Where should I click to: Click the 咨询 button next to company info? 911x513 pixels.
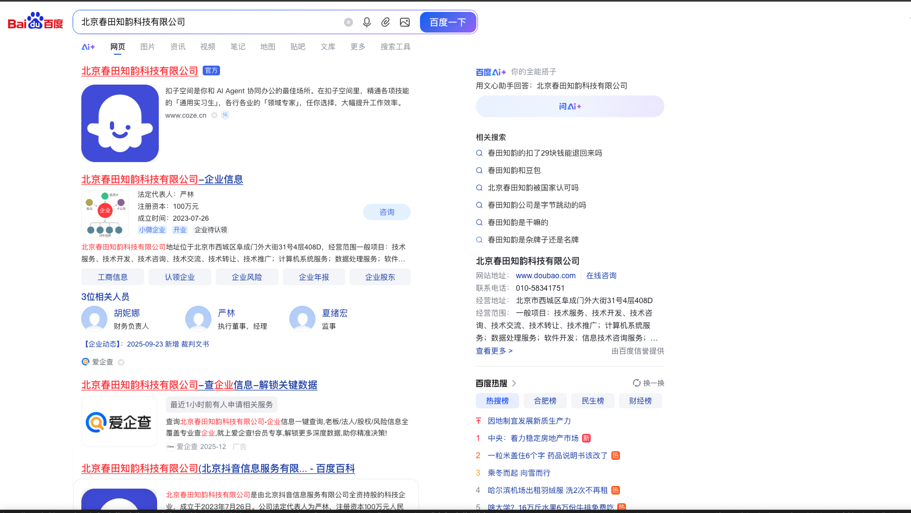coord(387,212)
